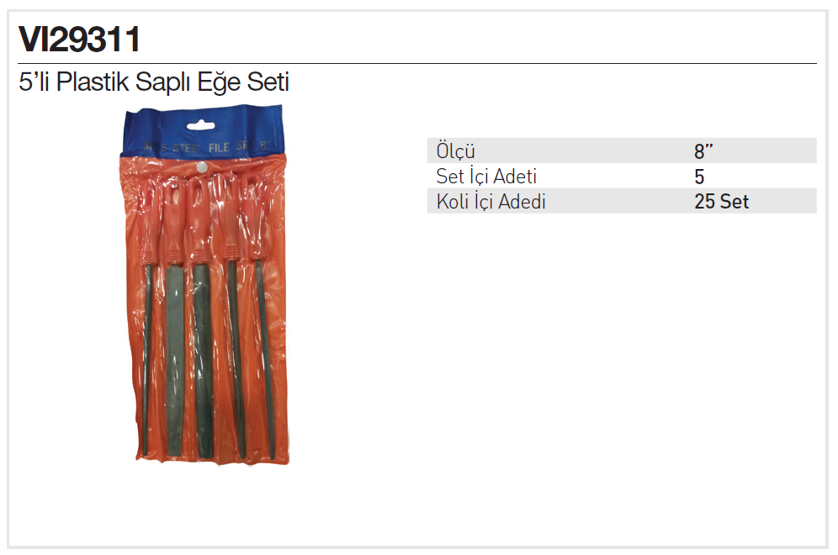
Task: Click the VI29311 product code heading
Action: pyautogui.click(x=79, y=39)
